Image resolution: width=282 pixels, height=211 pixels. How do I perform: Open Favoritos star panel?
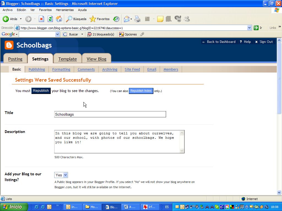click(x=93, y=19)
